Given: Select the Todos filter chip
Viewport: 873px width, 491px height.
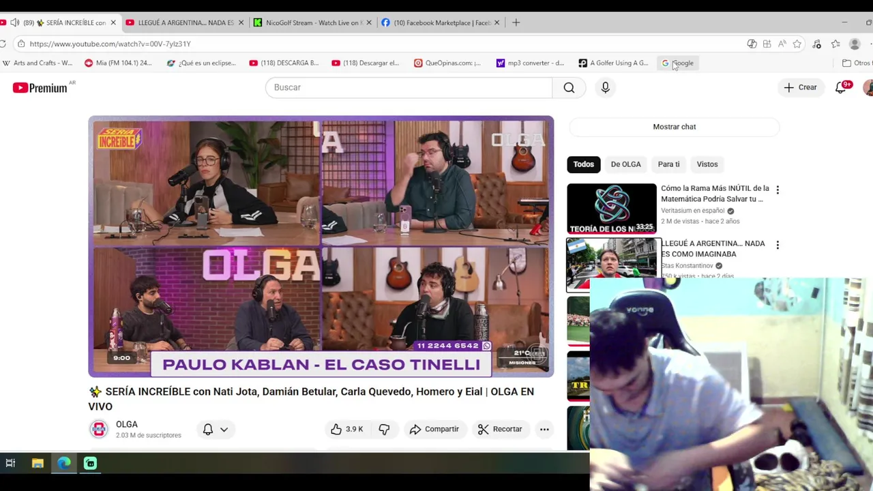Looking at the screenshot, I should point(583,164).
